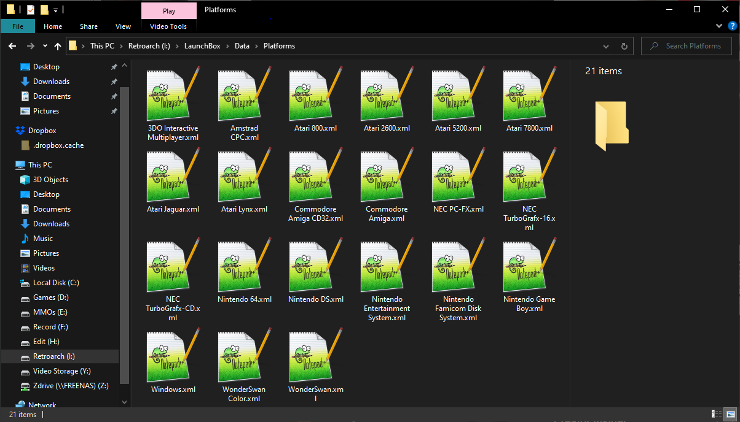Viewport: 740px width, 422px height.
Task: Select the Atari 5200.xml file icon
Action: pyautogui.click(x=458, y=93)
